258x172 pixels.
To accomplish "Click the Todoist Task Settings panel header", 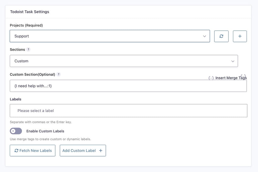I will point(29,12).
